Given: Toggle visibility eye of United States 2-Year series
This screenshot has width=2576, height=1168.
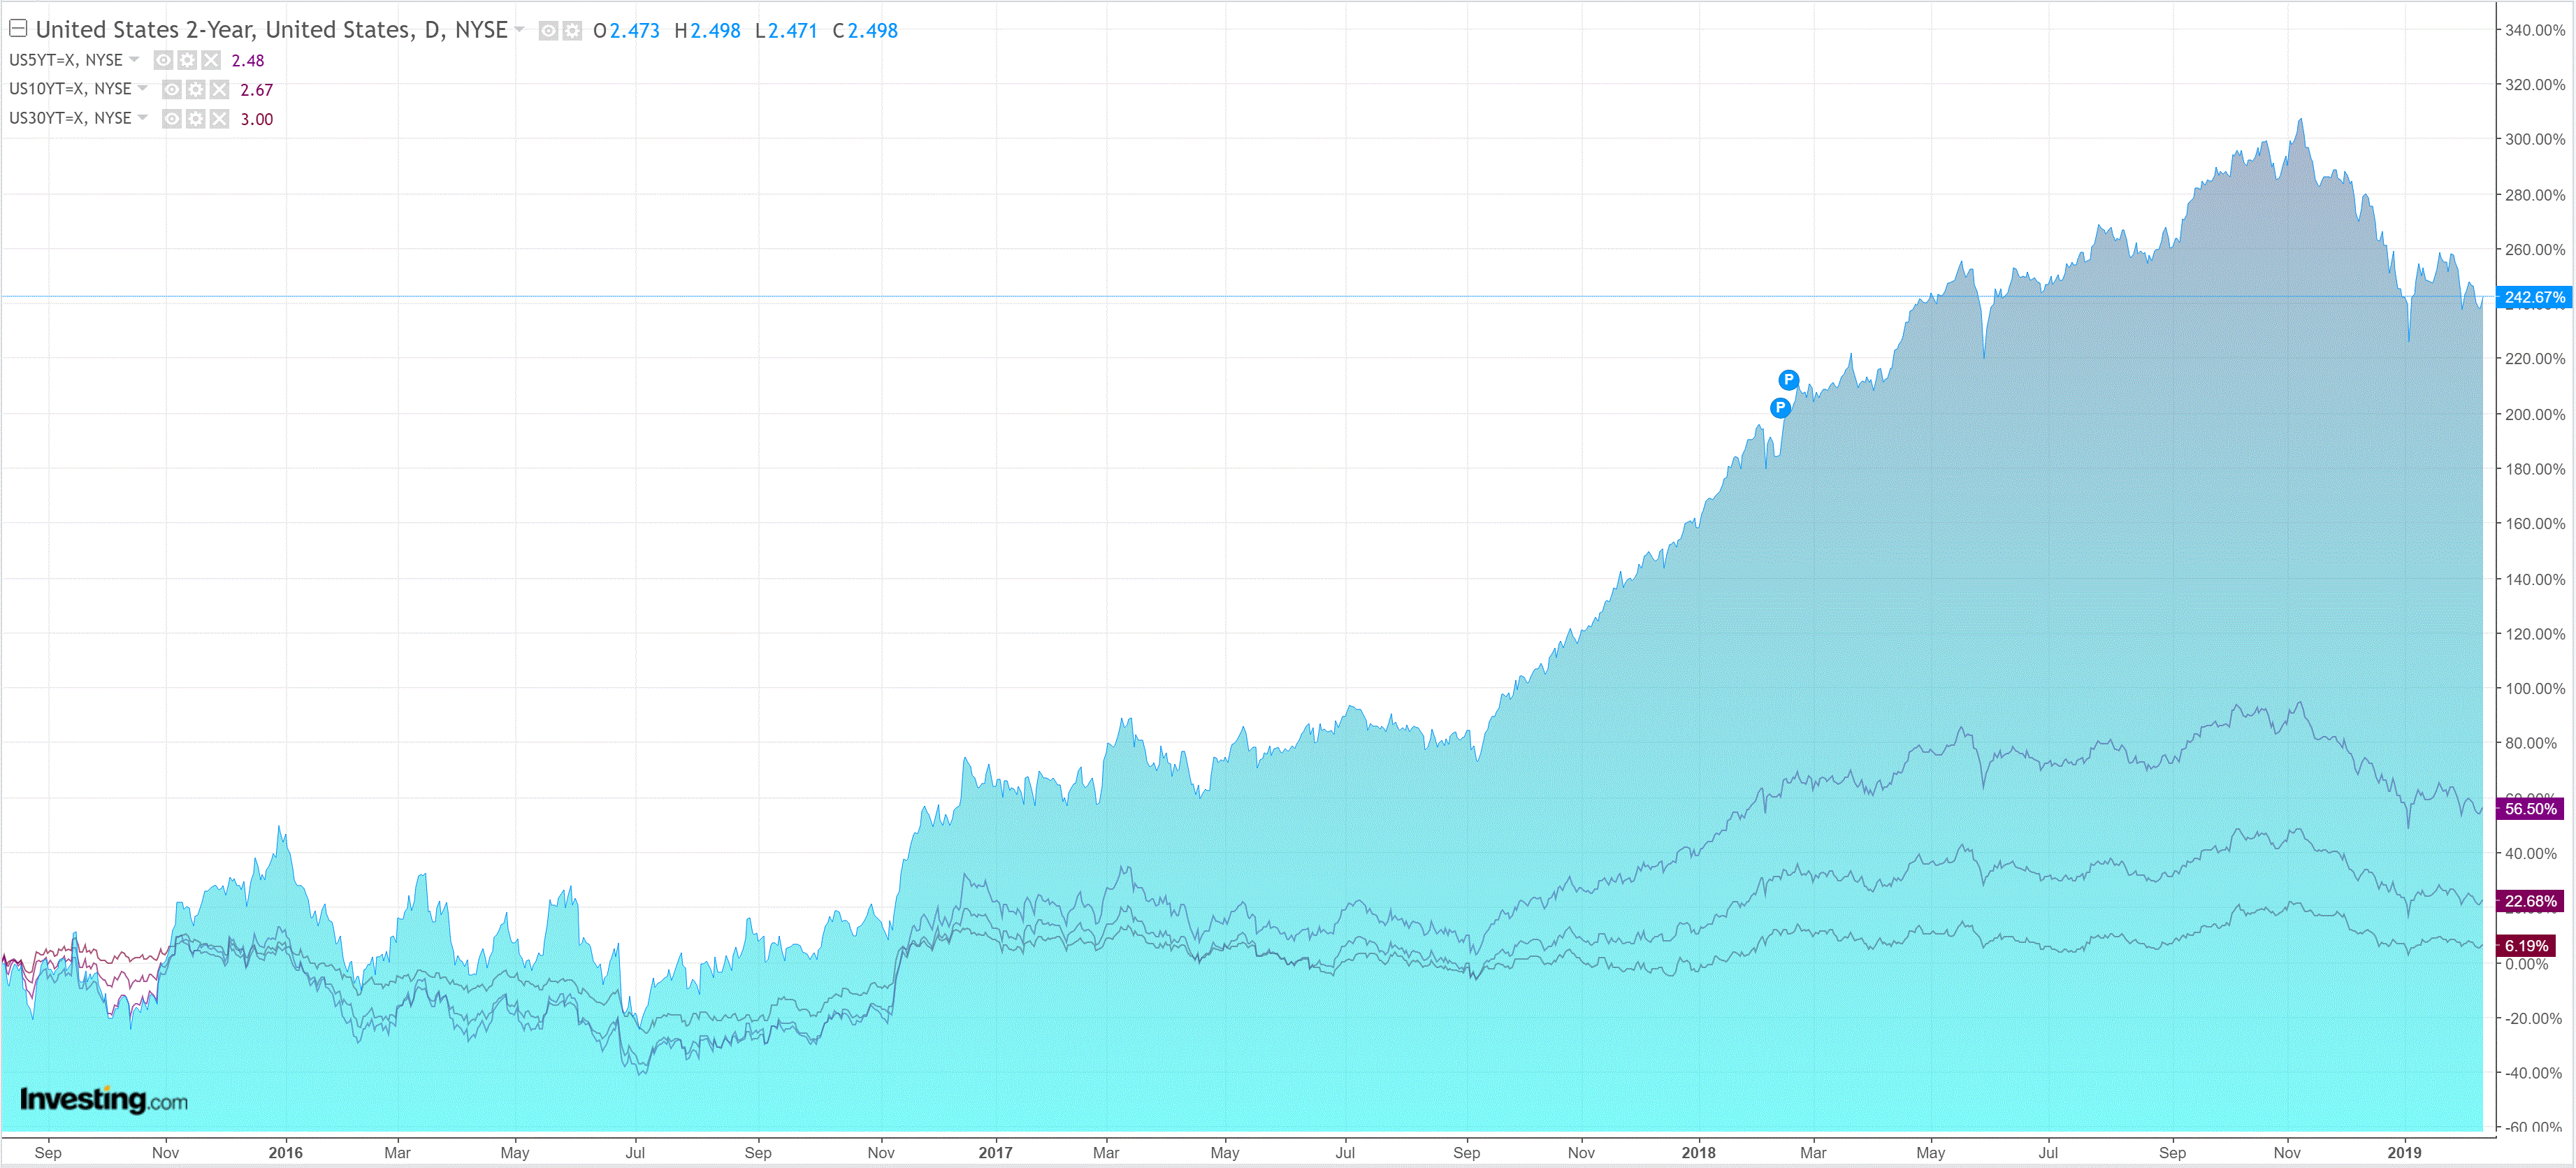Looking at the screenshot, I should [548, 31].
